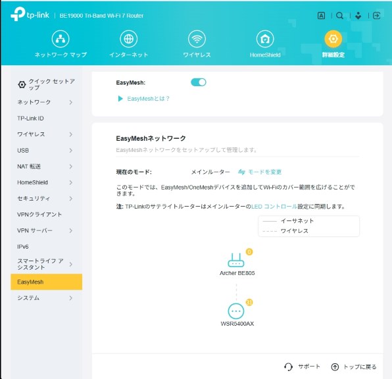Viewport: 392px width, 379px height.
Task: Click the logout icon
Action: click(376, 16)
